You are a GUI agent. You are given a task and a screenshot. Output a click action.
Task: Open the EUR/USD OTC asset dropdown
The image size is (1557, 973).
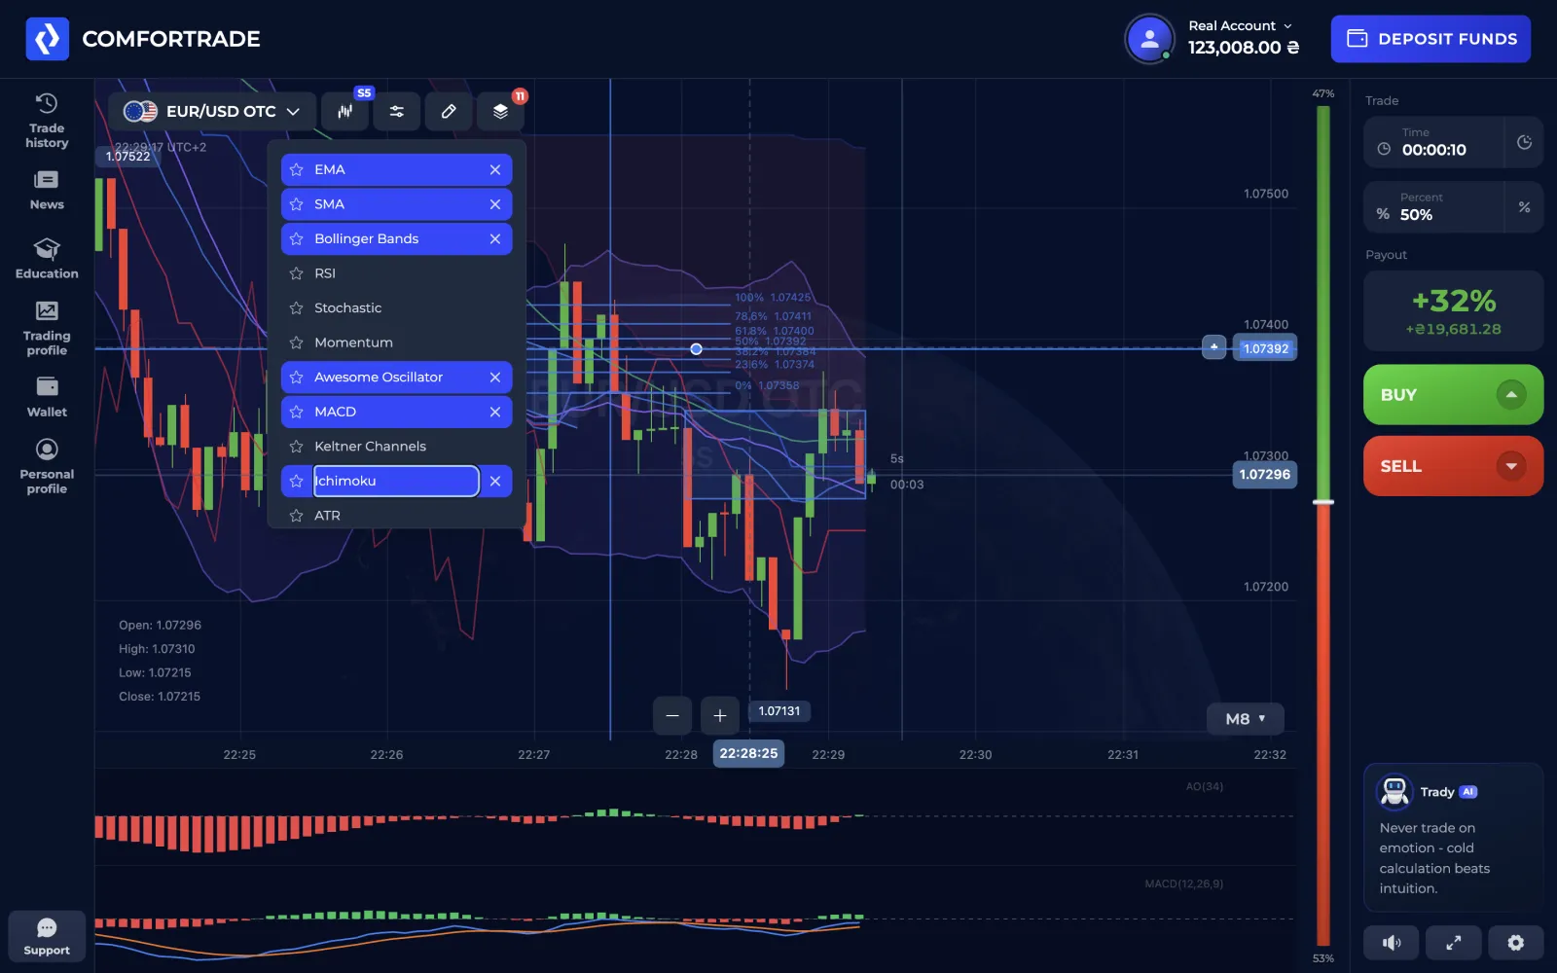click(212, 111)
